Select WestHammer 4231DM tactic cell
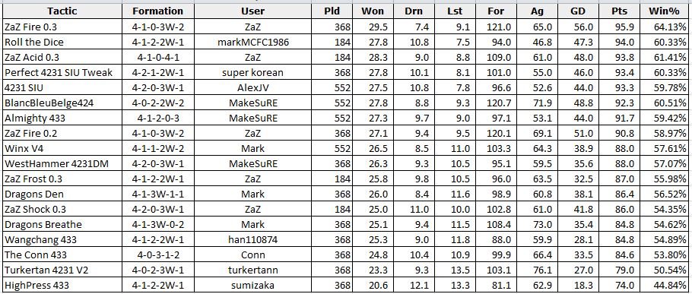The height and width of the screenshot is (294, 692). (x=62, y=164)
